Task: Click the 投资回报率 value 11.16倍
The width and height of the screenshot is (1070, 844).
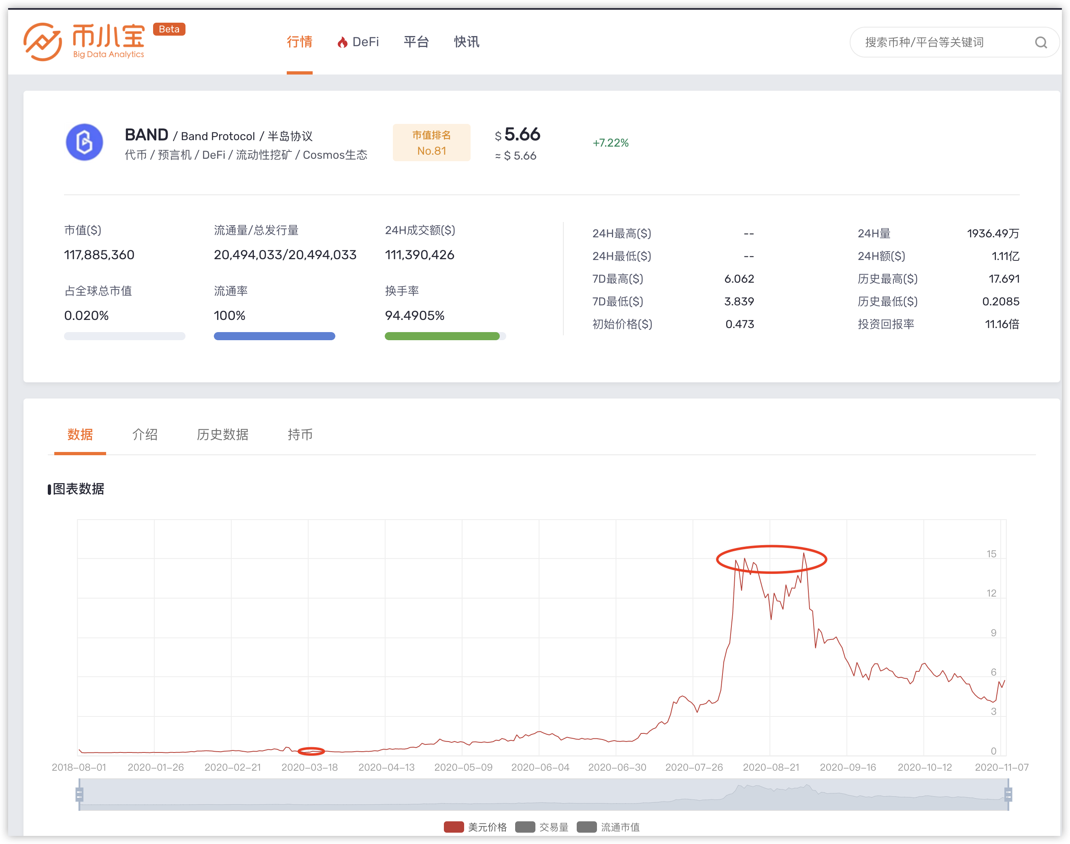Action: [1002, 325]
